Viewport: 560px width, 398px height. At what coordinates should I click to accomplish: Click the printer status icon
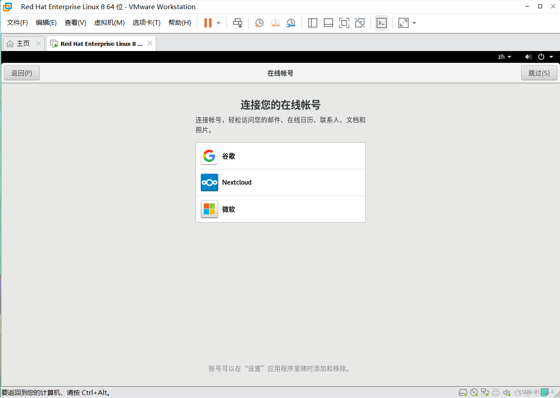pos(495,392)
